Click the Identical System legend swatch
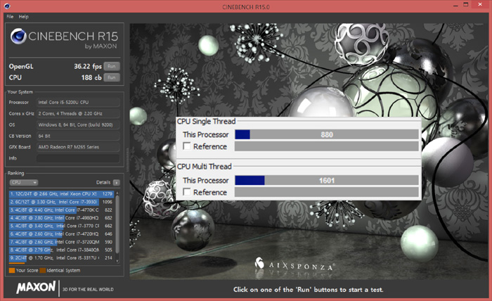The image size is (492, 301). click(x=43, y=270)
